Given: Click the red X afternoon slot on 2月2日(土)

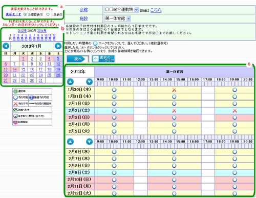Looking at the screenshot, I should [174, 111].
